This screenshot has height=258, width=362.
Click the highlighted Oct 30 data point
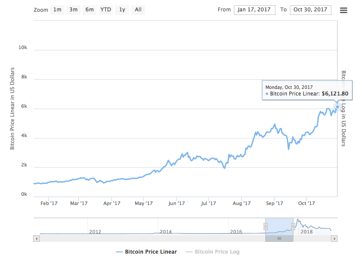(x=337, y=107)
